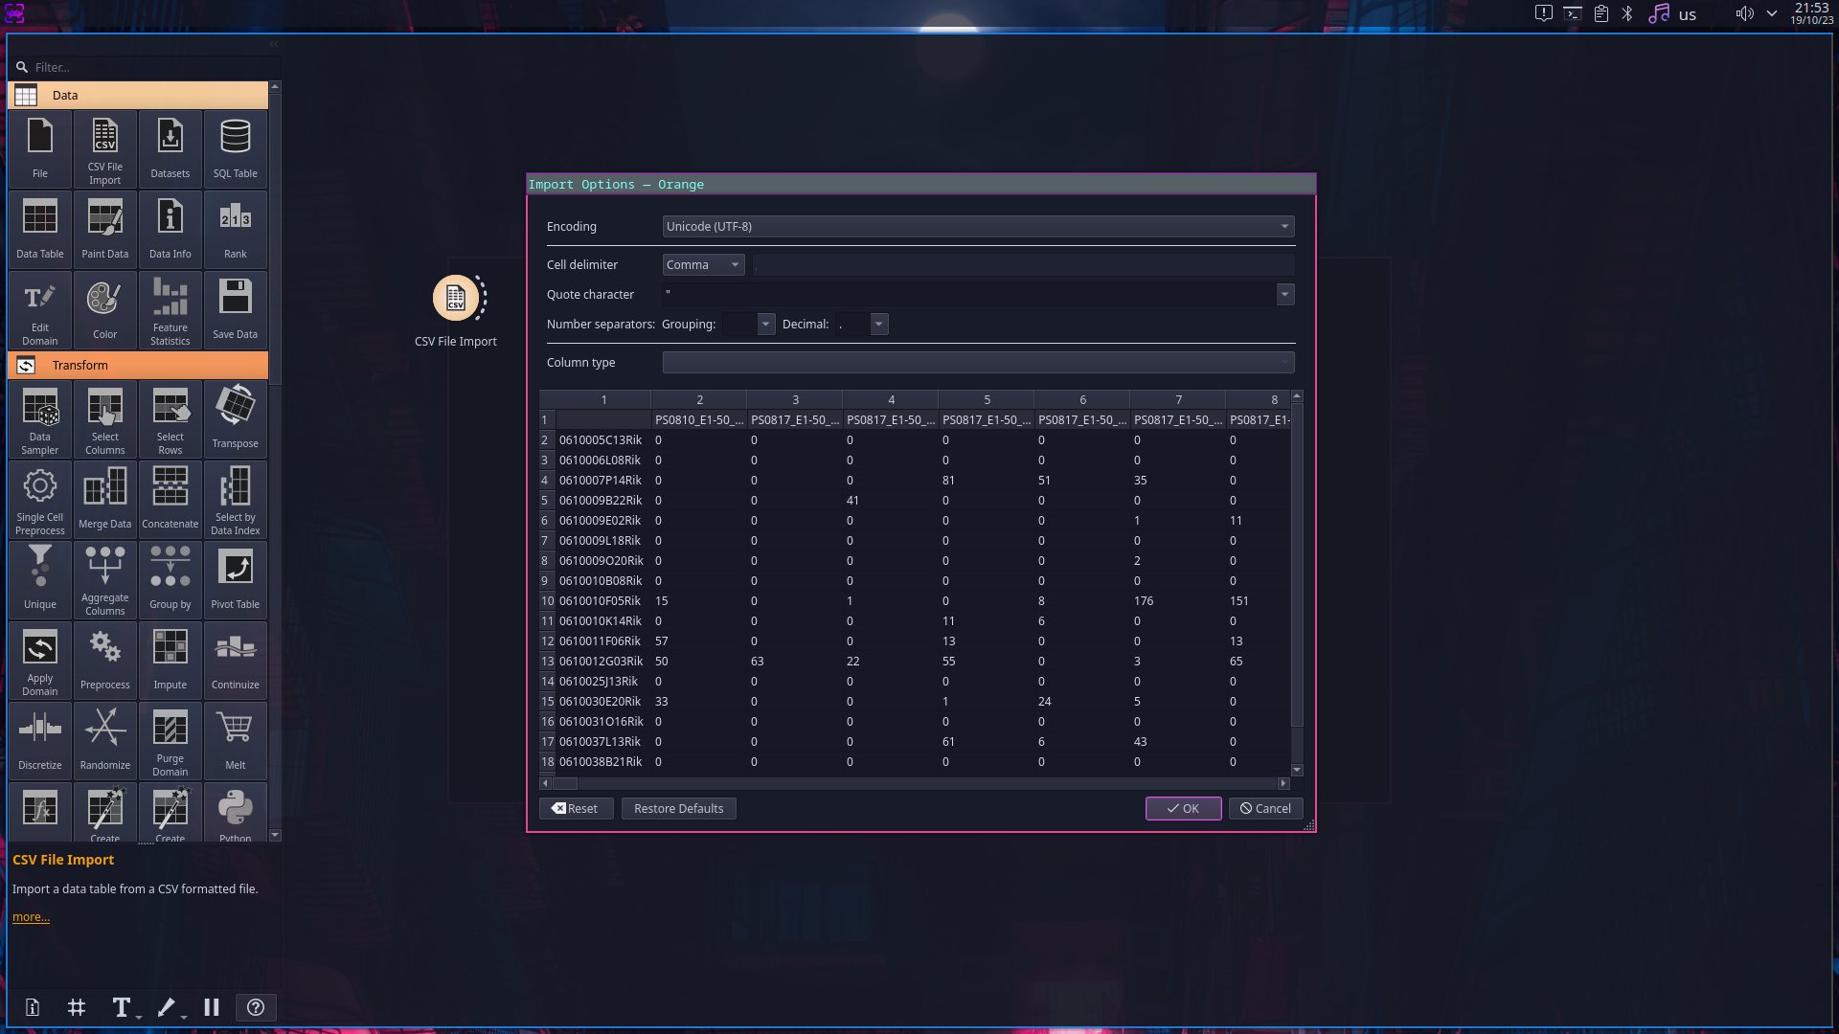Open the Feature Statistics widget

tap(170, 309)
